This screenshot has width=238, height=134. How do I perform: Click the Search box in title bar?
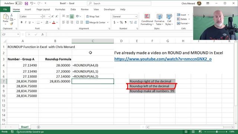(119, 3)
